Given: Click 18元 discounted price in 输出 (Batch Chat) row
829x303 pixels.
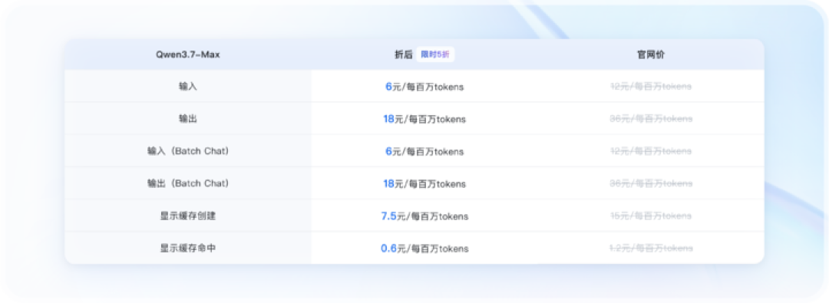Looking at the screenshot, I should point(424,183).
